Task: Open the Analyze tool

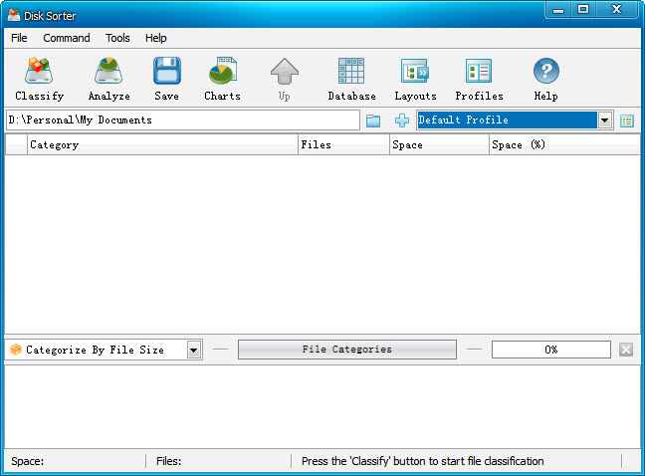Action: (x=108, y=79)
